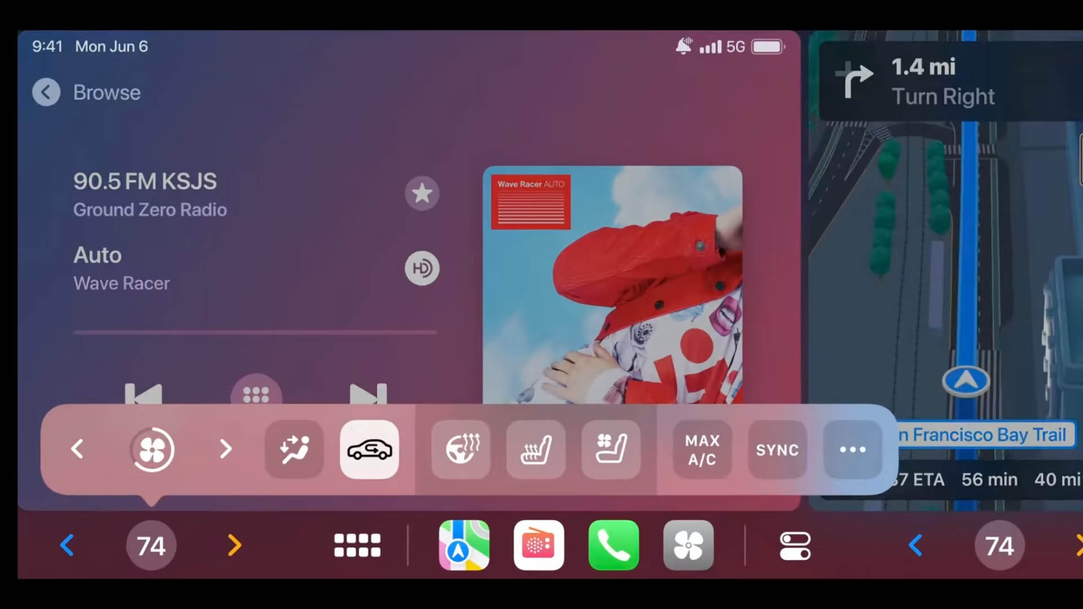Expand more climate options with ellipsis
Image resolution: width=1083 pixels, height=609 pixels.
coord(852,449)
